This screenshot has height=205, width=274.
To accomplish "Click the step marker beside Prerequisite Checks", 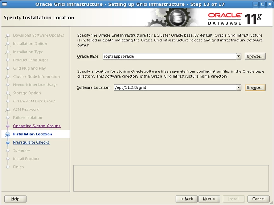I will [8, 142].
